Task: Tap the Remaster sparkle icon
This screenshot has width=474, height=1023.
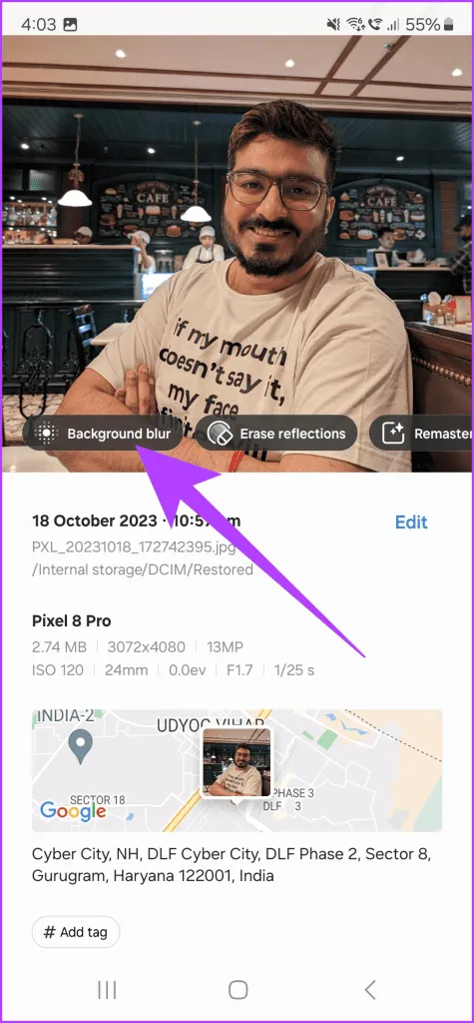Action: tap(393, 434)
